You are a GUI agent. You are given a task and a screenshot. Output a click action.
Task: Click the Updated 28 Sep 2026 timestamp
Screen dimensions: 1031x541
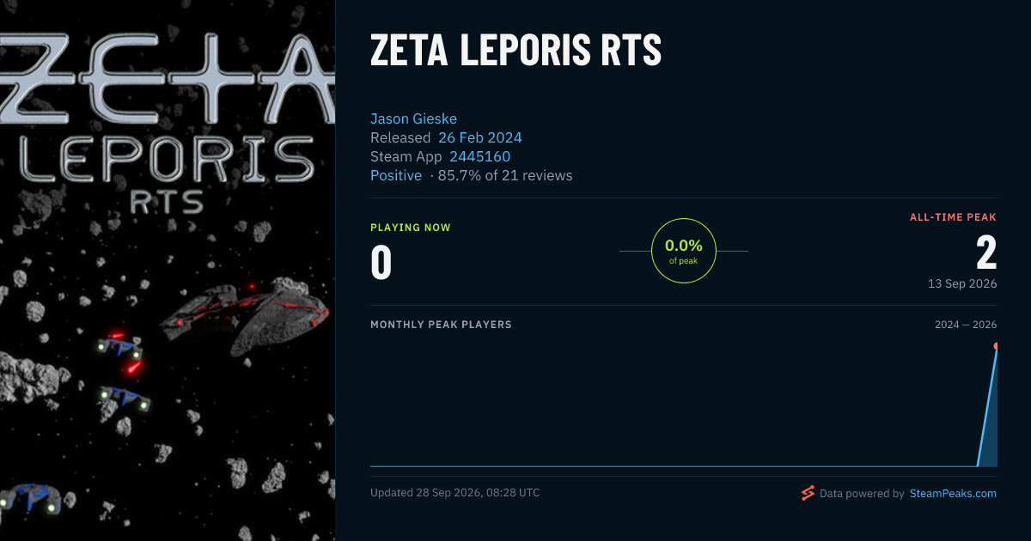pos(455,493)
